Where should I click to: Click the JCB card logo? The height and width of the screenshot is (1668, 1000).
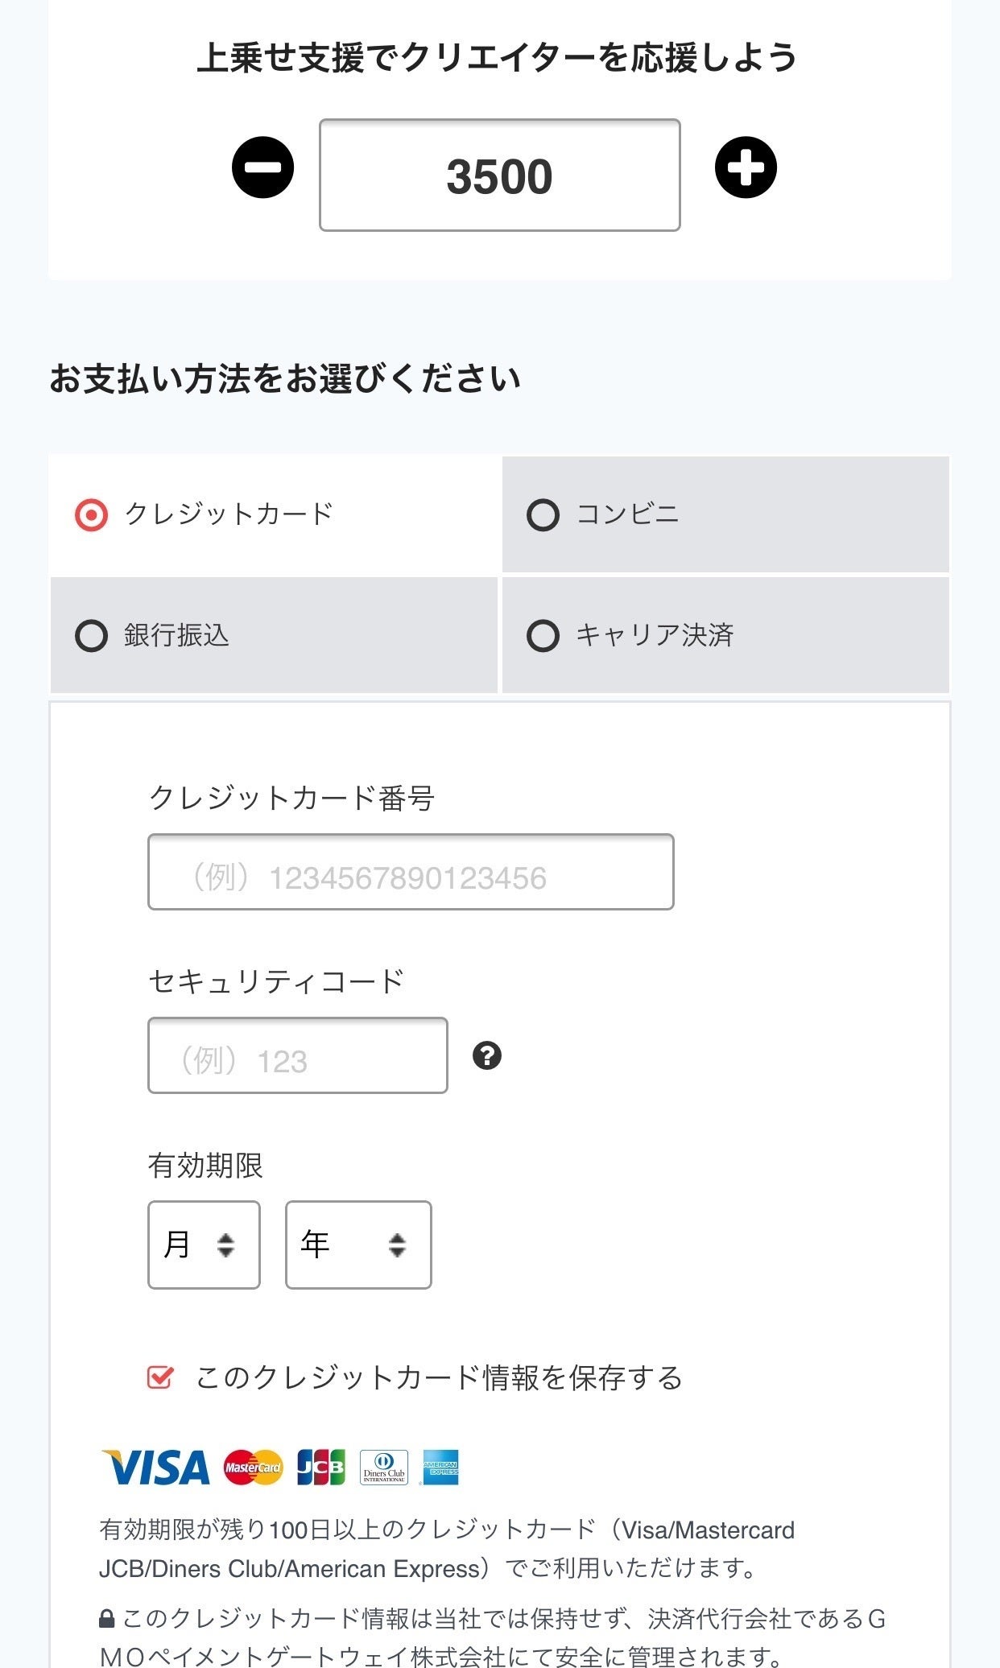coord(320,1468)
